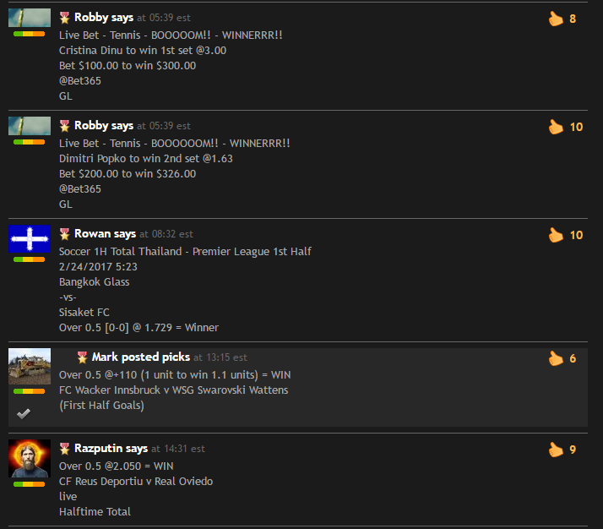The image size is (603, 529).
Task: Like Razputin's CF Reus Deportiu post
Action: pyautogui.click(x=556, y=450)
